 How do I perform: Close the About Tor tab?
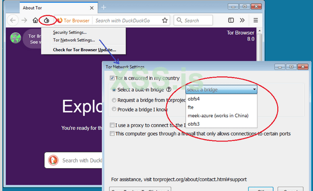point(92,8)
